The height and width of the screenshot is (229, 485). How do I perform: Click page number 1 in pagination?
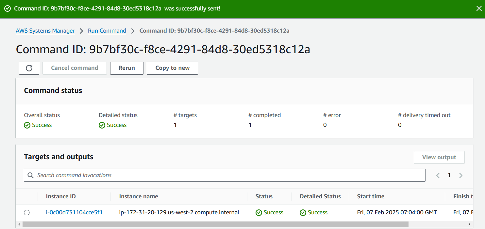click(449, 176)
